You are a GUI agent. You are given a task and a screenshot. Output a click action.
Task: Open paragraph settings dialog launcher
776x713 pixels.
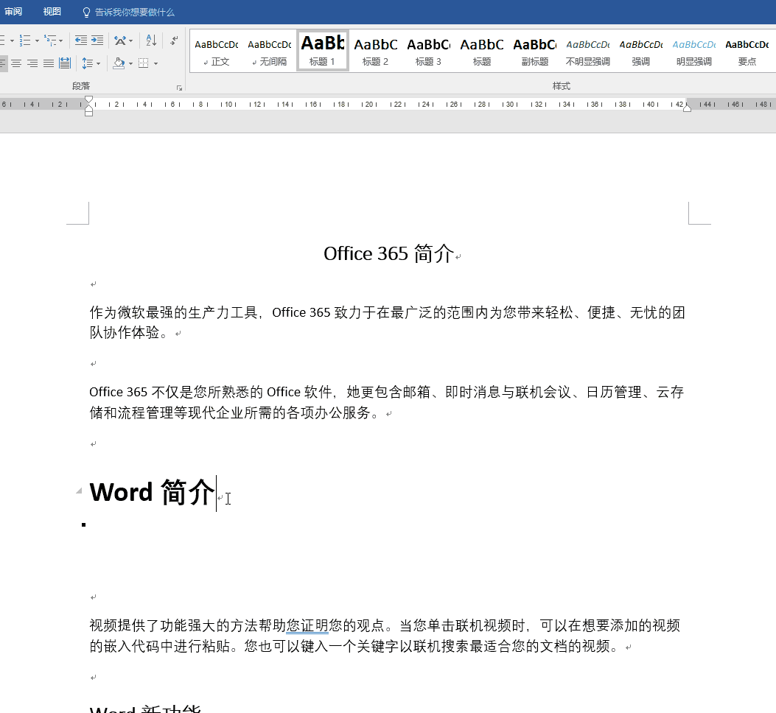(x=179, y=88)
